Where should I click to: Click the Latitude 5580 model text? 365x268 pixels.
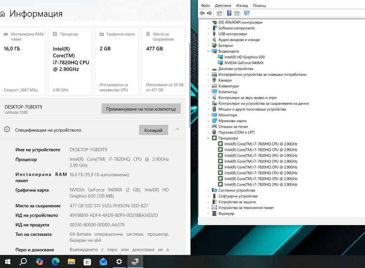[16, 112]
